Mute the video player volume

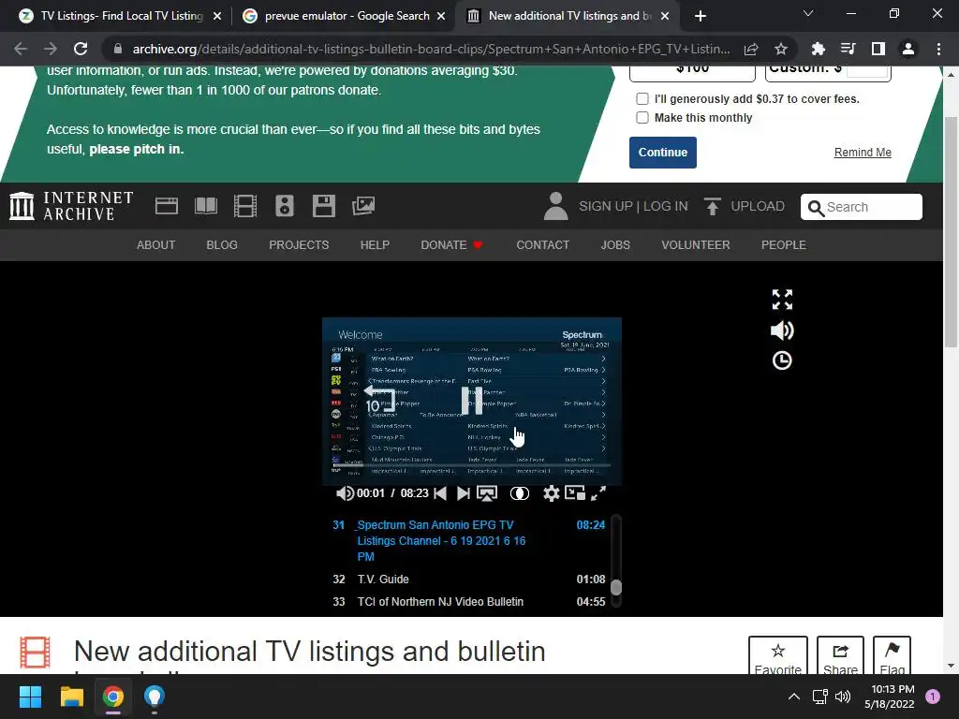pos(345,493)
